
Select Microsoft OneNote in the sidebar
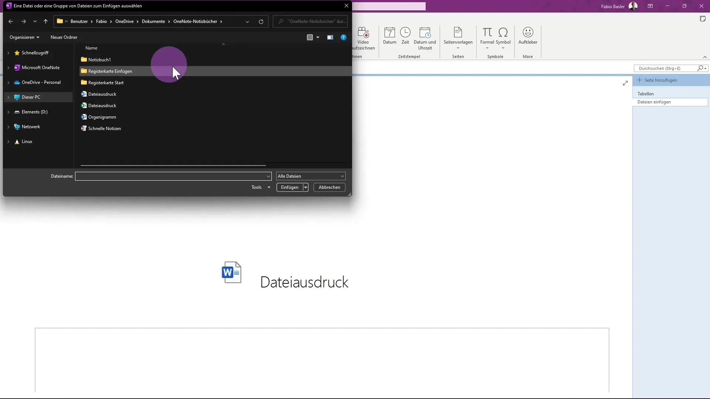coord(40,68)
